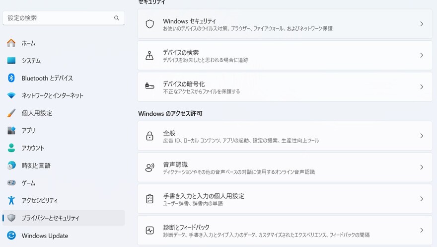
Task: Open 音声認識 settings
Action: coord(285,167)
